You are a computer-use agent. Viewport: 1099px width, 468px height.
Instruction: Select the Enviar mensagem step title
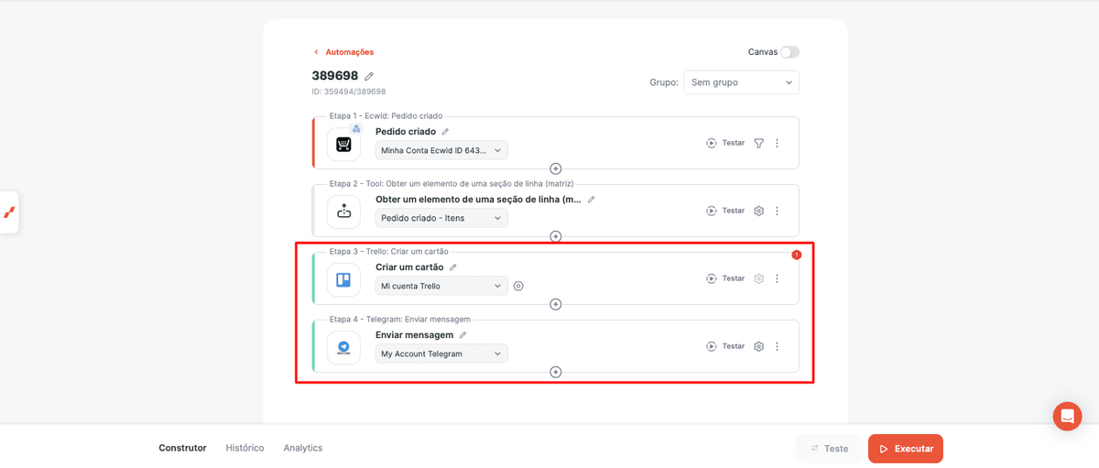click(x=415, y=335)
